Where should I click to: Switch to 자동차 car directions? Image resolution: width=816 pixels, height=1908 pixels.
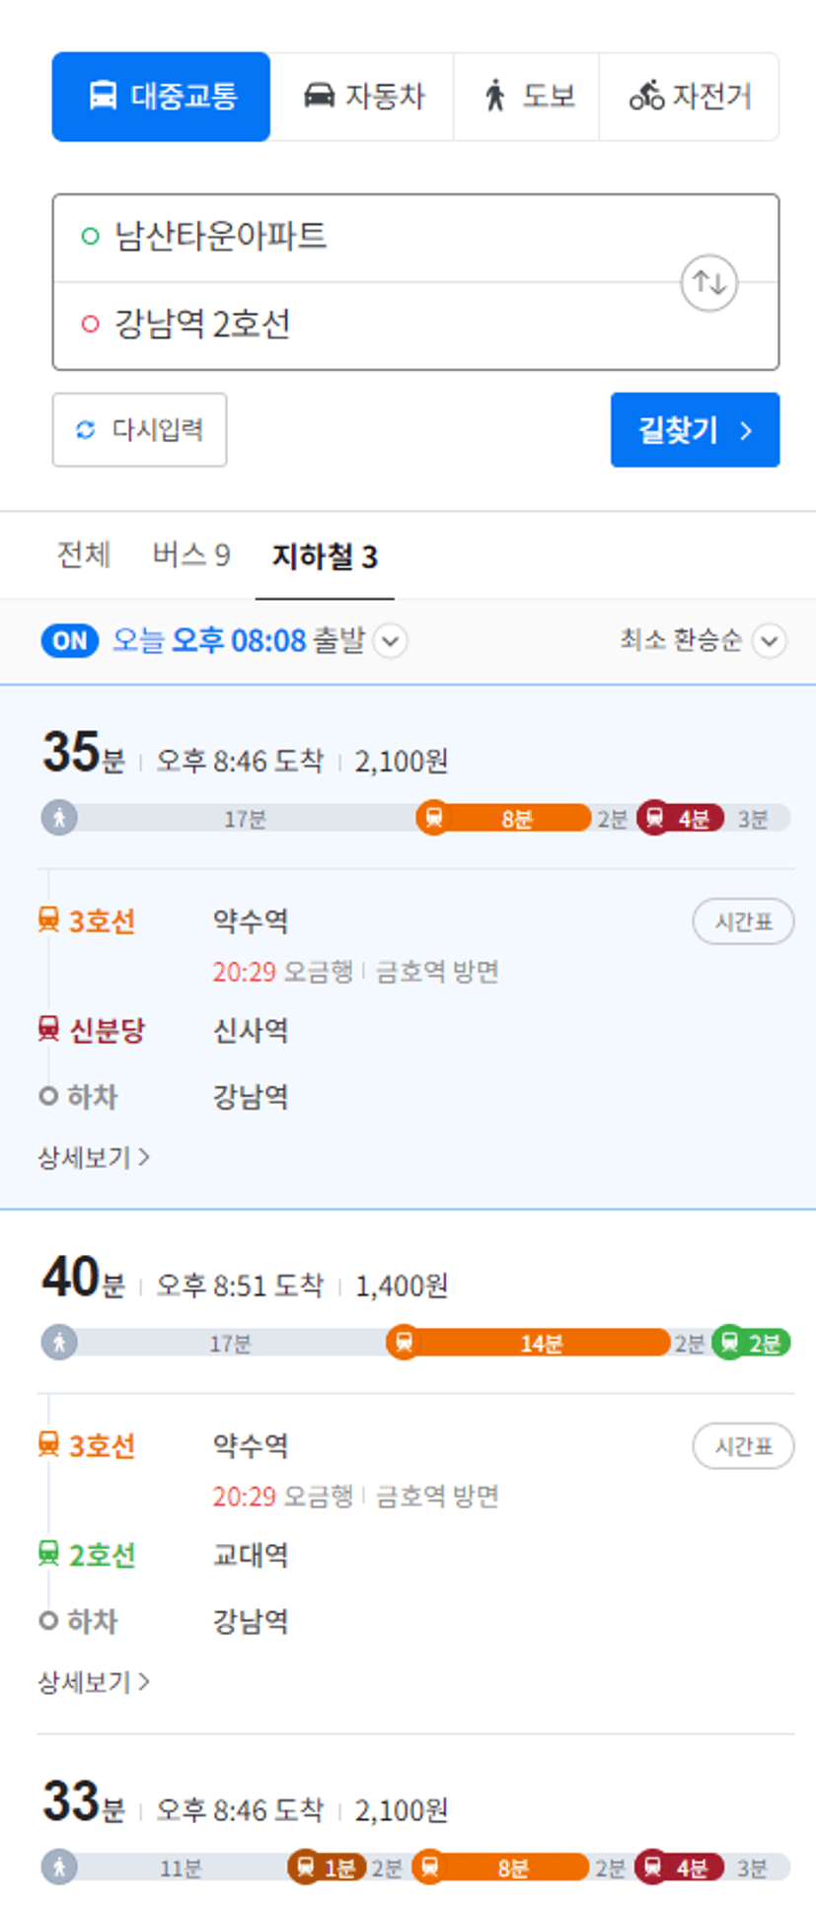[362, 97]
